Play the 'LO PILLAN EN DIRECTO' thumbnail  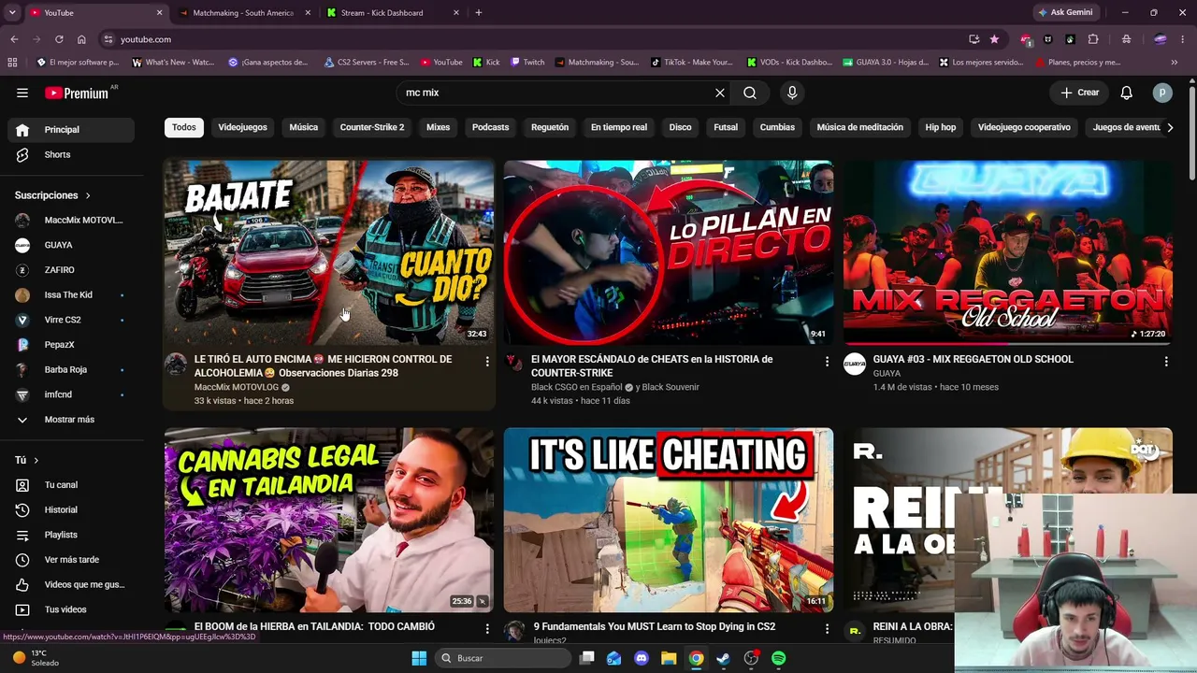669,252
